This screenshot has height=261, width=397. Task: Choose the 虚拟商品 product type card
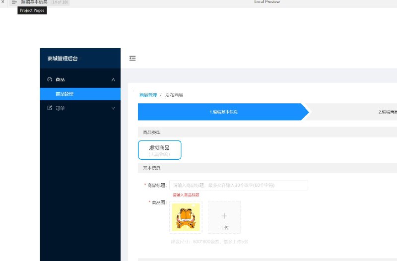point(159,150)
